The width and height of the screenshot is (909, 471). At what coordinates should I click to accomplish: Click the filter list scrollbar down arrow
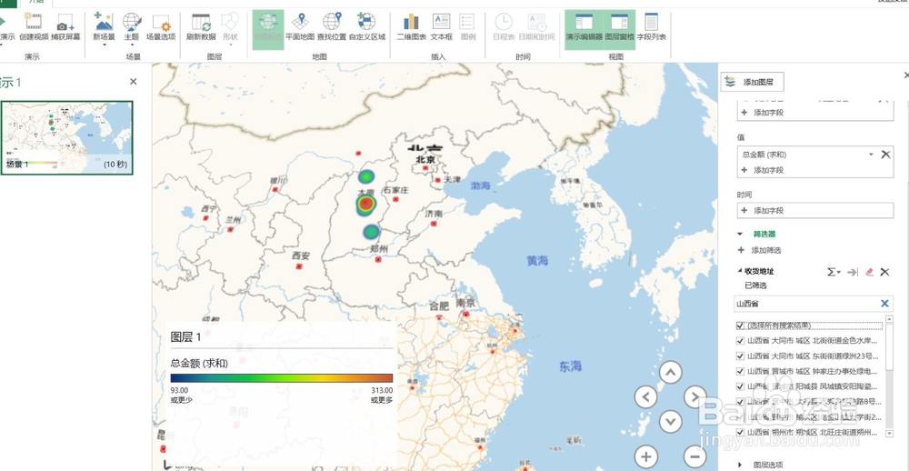click(x=889, y=434)
